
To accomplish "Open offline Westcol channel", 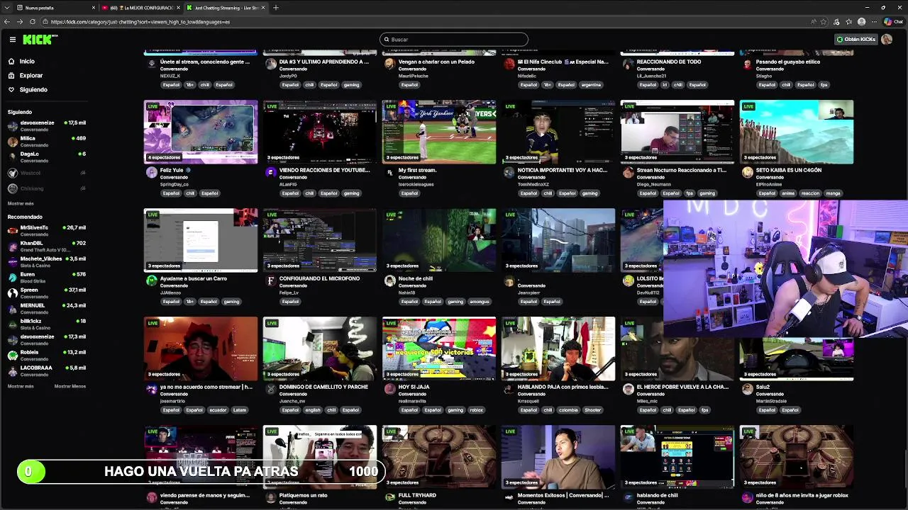I will [x=46, y=173].
